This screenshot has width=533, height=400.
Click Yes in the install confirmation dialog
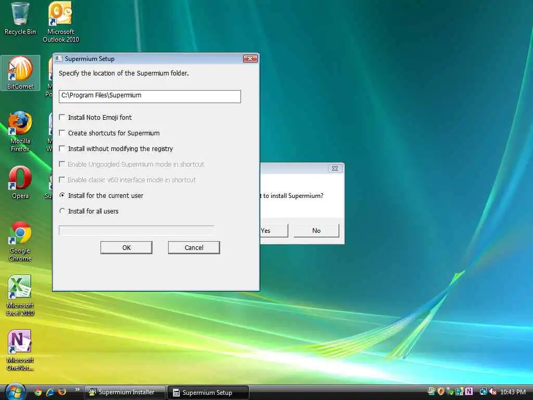click(274, 231)
